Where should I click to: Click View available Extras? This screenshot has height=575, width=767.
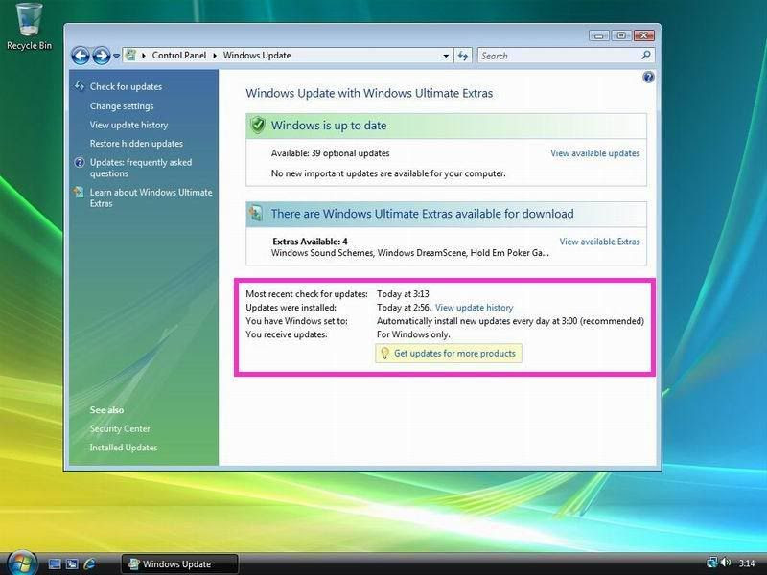pos(600,241)
